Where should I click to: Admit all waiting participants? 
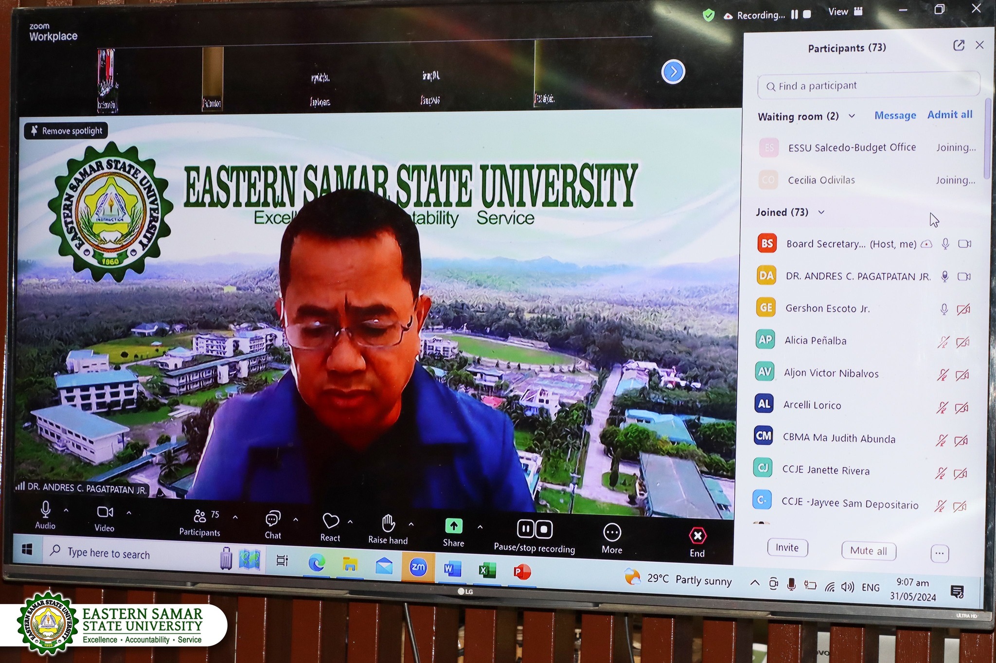click(950, 114)
